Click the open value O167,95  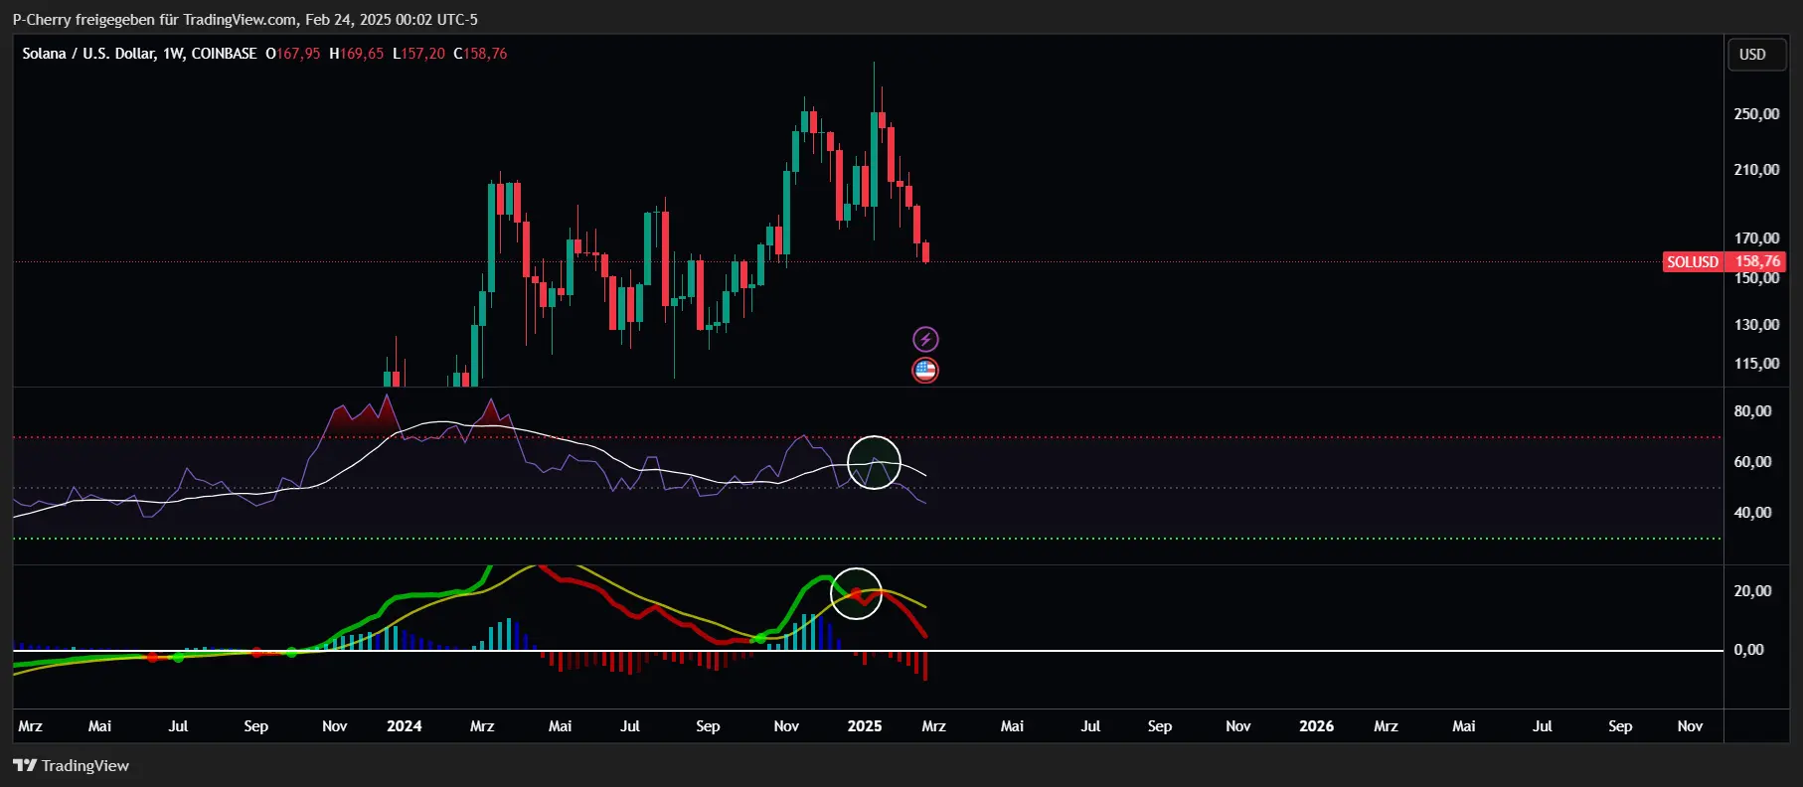tap(293, 54)
